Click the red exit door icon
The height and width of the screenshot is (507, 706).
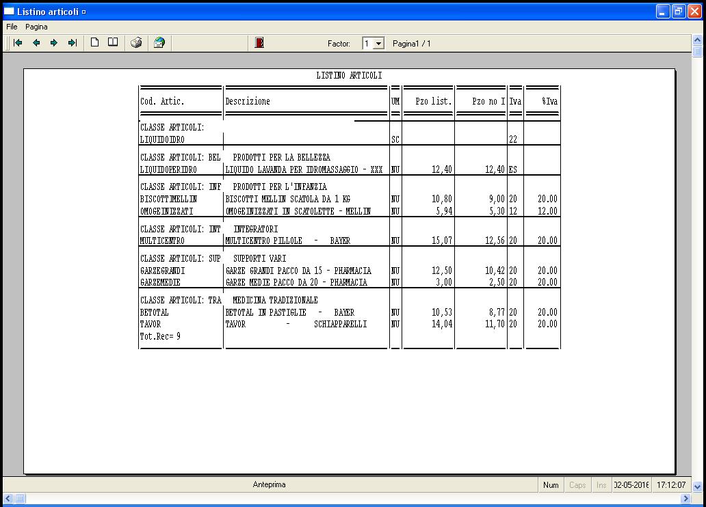pyautogui.click(x=259, y=43)
